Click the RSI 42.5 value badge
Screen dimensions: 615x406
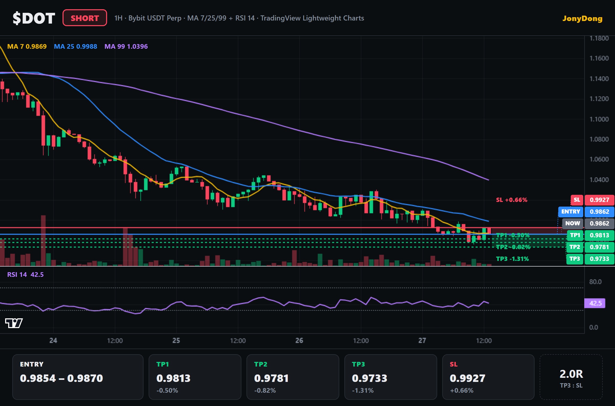click(595, 303)
